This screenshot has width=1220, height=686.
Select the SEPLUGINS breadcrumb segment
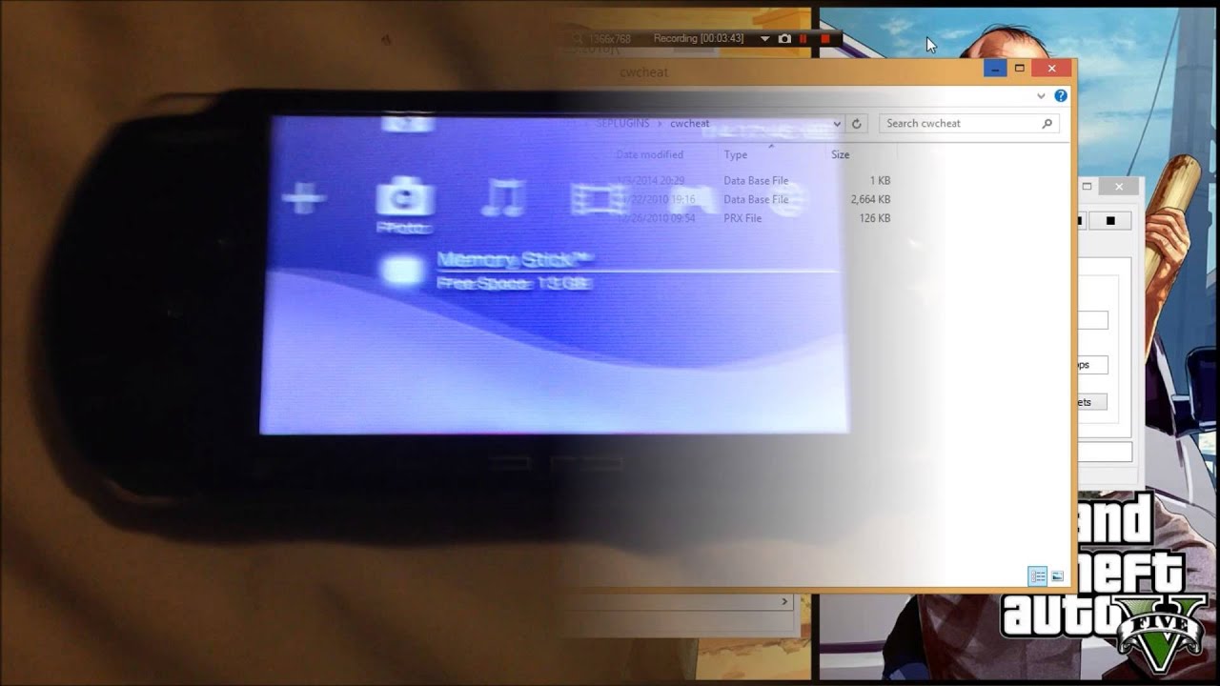pyautogui.click(x=623, y=123)
